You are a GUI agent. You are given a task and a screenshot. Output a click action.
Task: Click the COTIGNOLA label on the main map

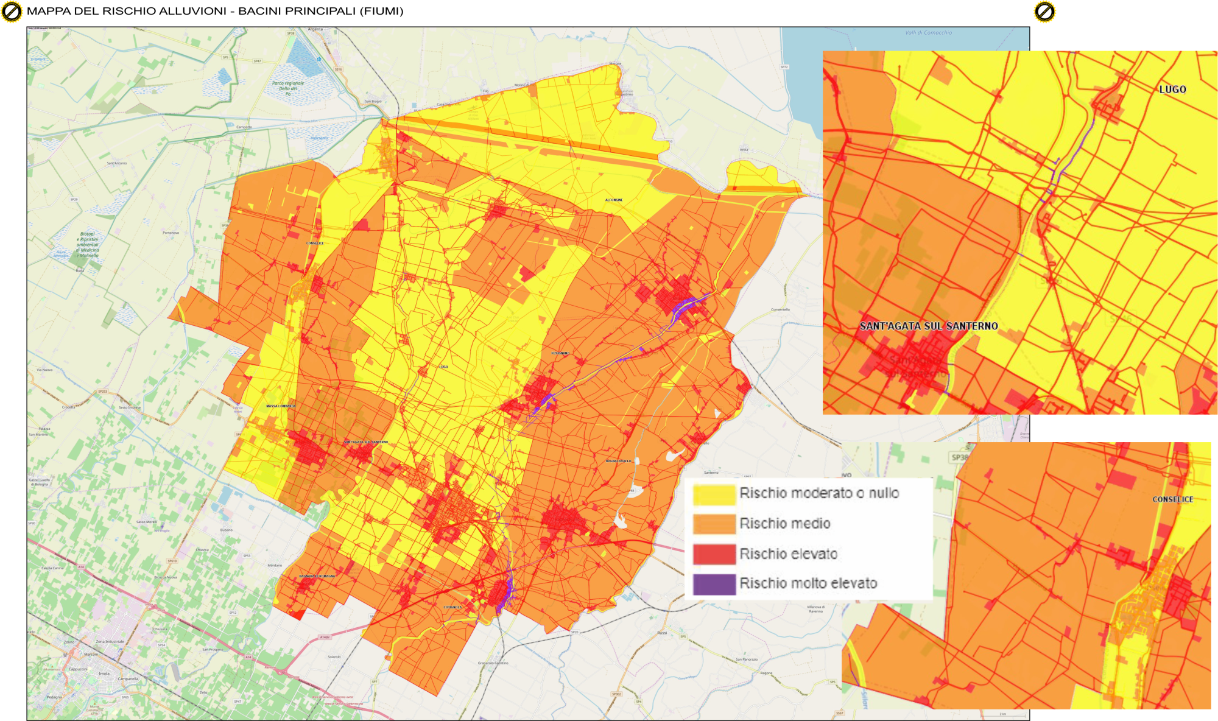(x=452, y=607)
